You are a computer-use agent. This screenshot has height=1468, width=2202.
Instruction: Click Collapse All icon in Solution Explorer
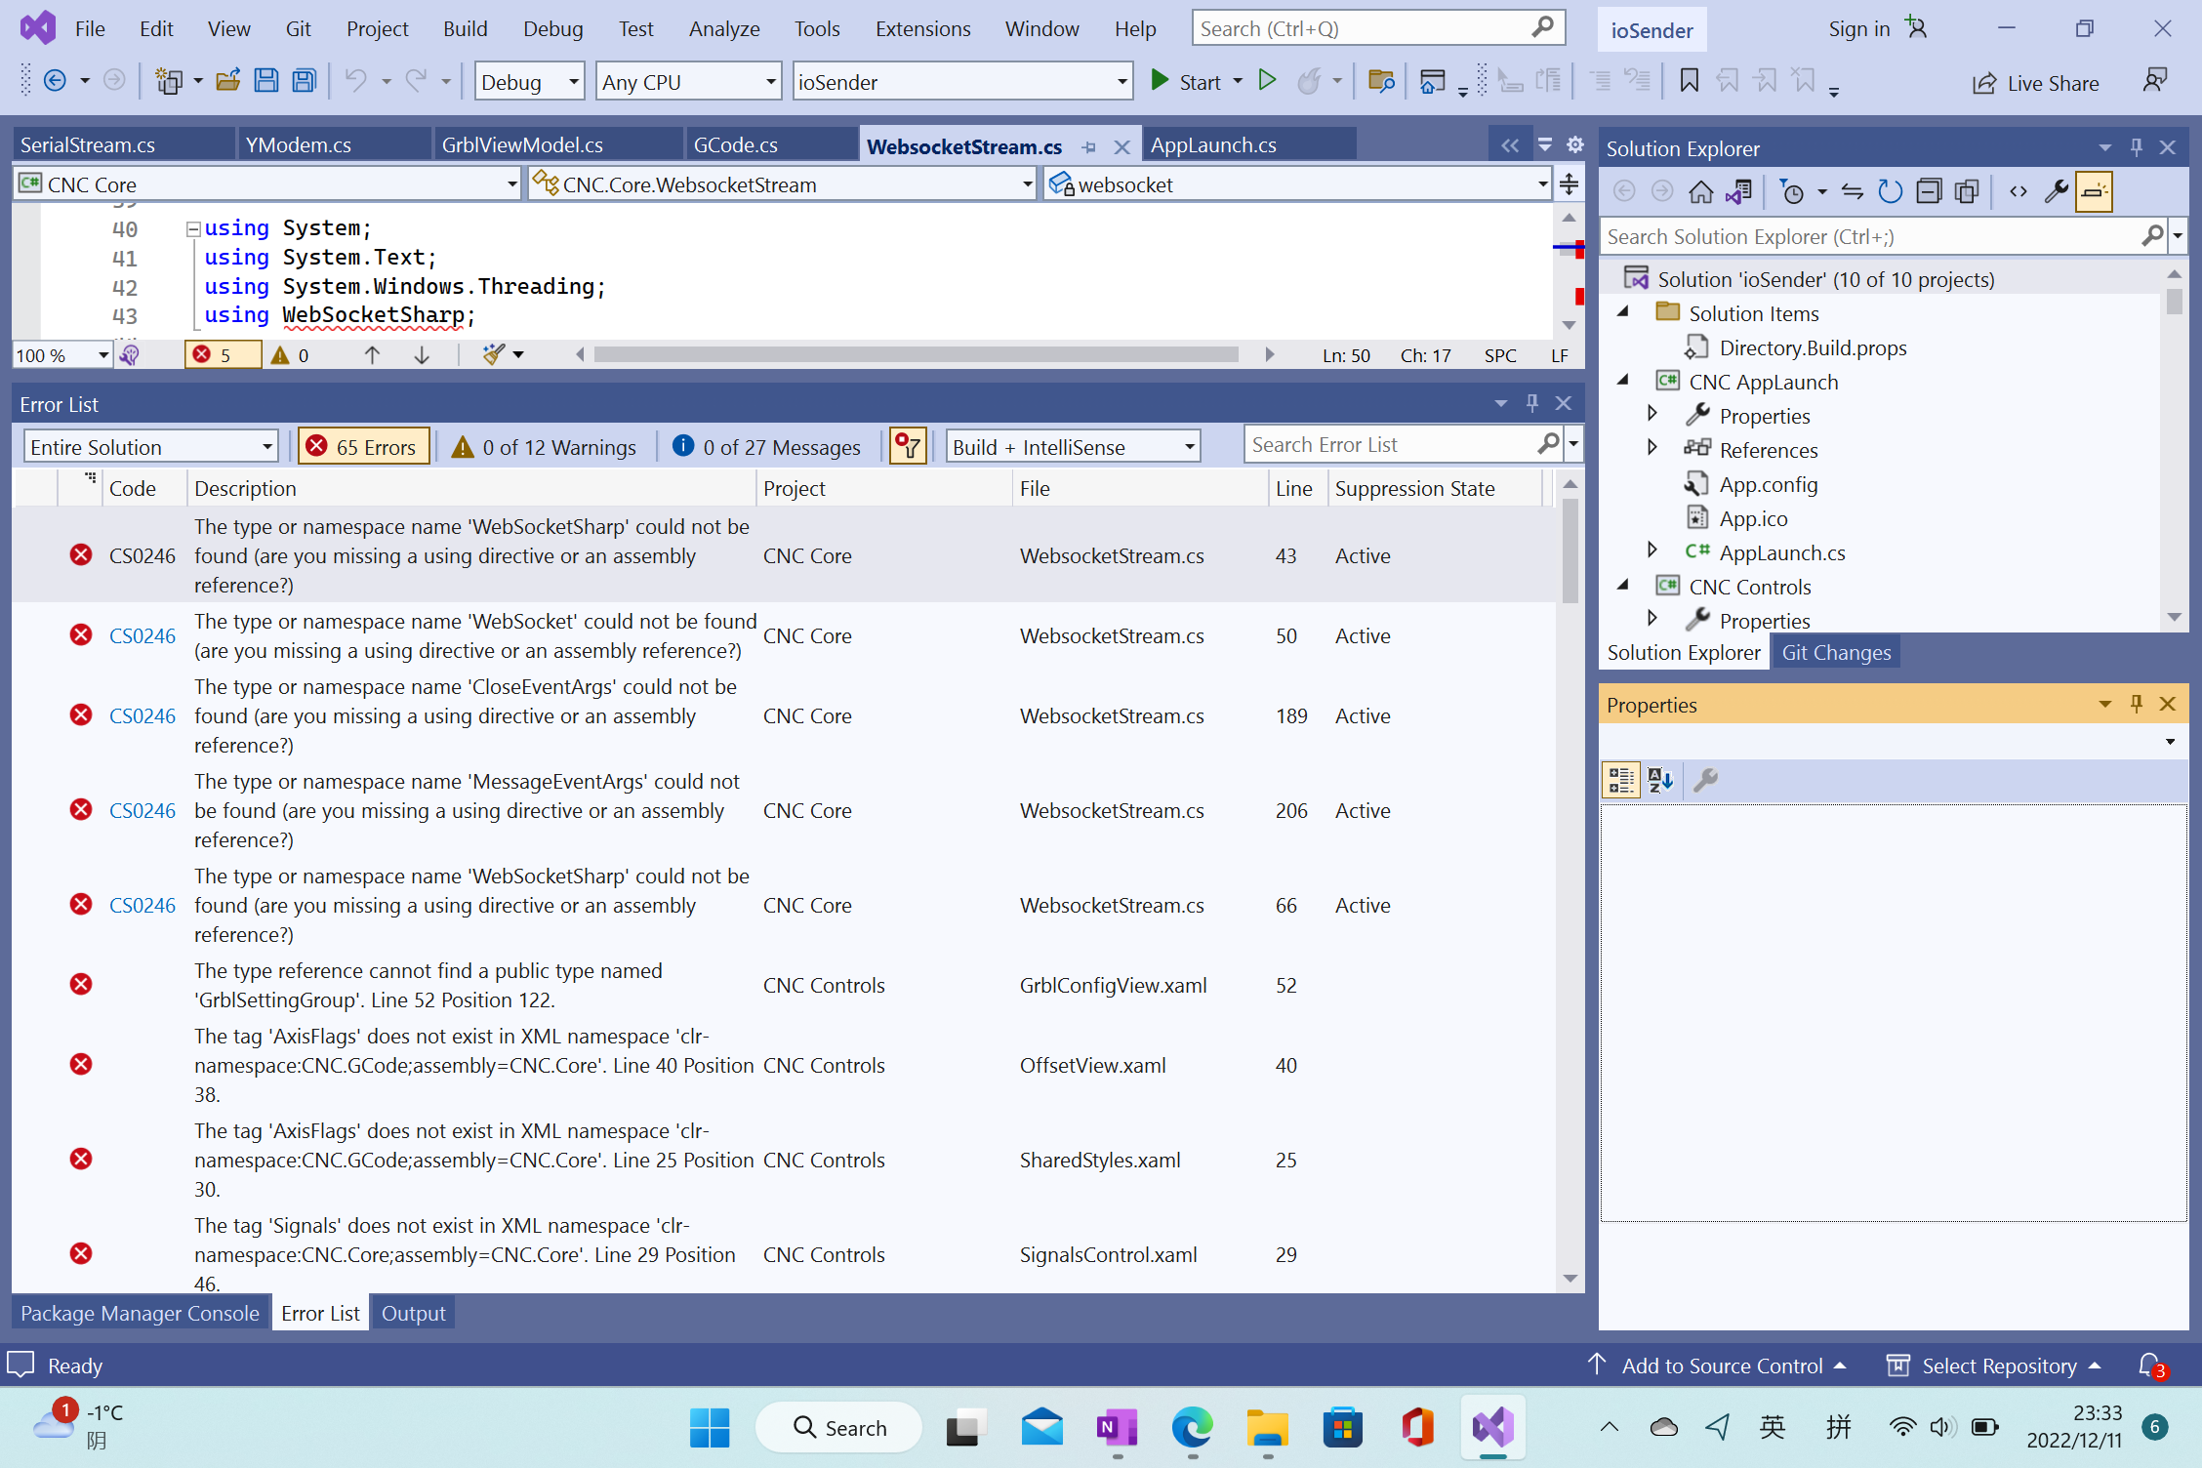[x=1929, y=191]
